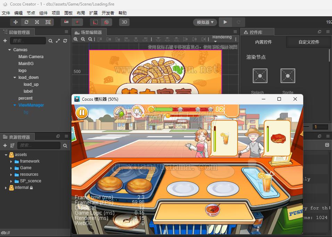Select the Rotate transform tool
The height and width of the screenshot is (237, 332).
click(26, 22)
